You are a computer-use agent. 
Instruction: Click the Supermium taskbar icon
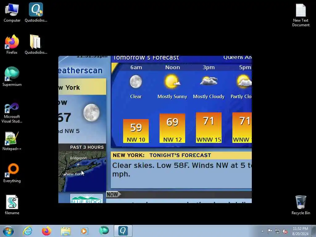pyautogui.click(x=104, y=231)
